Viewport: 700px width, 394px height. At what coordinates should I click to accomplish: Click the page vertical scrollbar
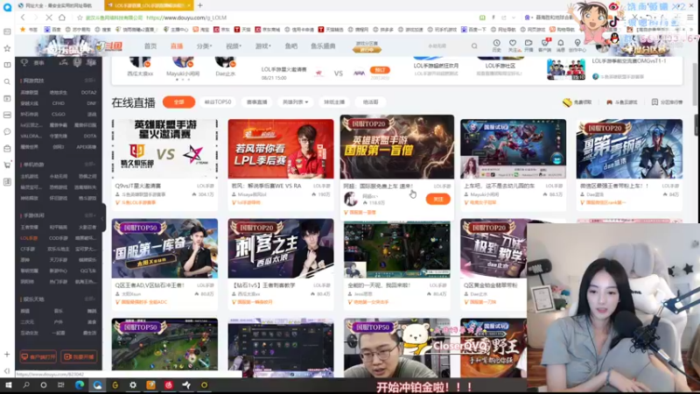click(695, 85)
